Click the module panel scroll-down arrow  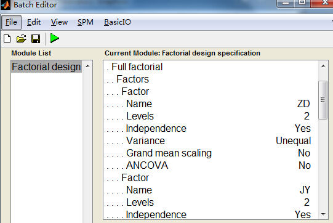323,214
